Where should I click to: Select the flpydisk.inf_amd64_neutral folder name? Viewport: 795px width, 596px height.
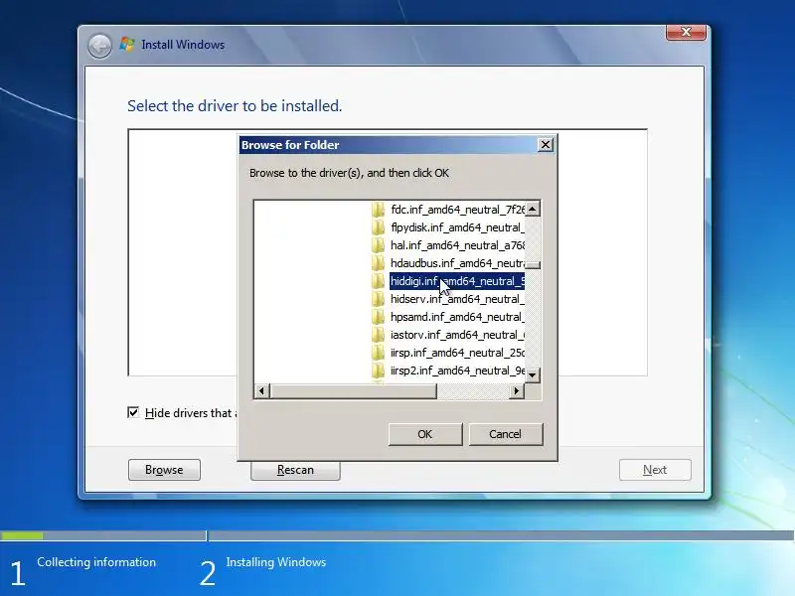pyautogui.click(x=457, y=227)
